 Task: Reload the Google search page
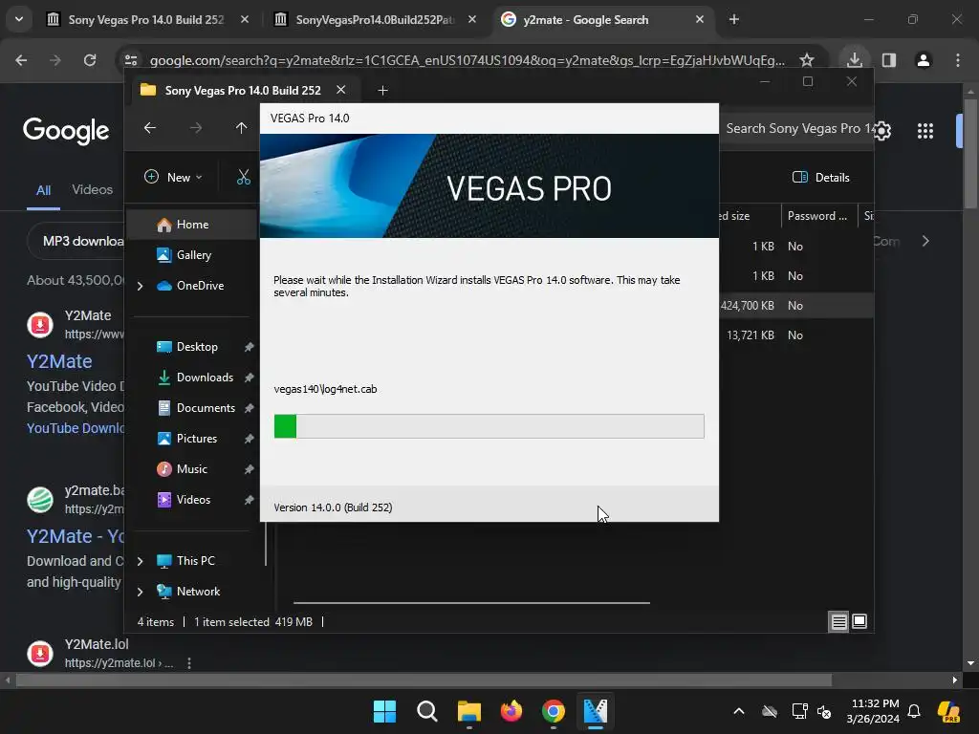(x=90, y=60)
